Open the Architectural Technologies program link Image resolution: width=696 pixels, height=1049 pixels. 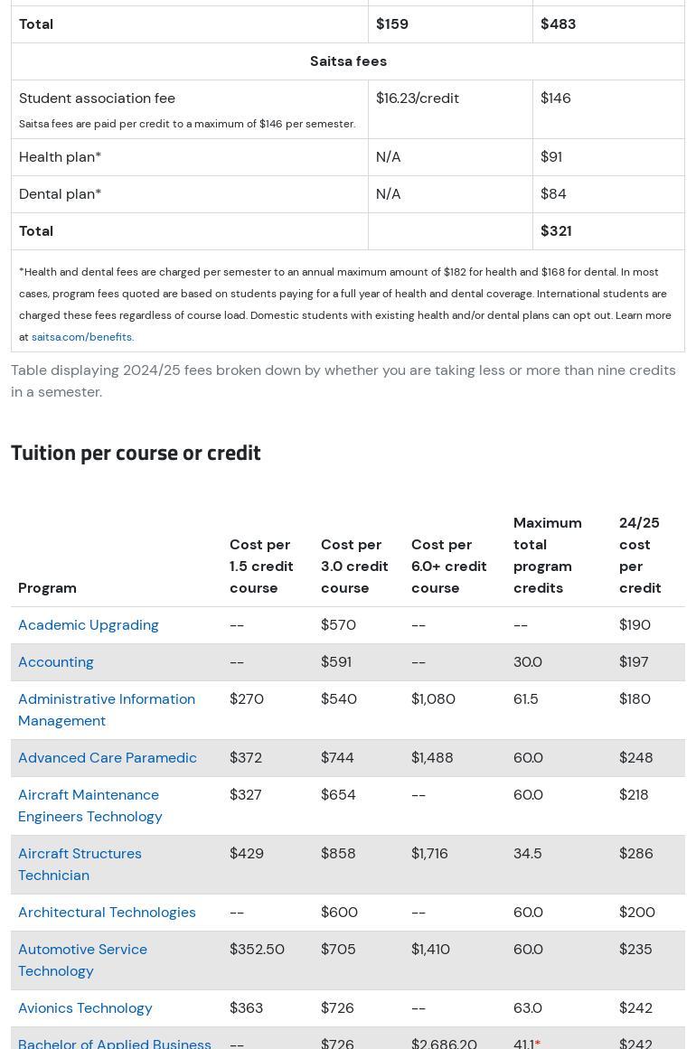tap(107, 913)
